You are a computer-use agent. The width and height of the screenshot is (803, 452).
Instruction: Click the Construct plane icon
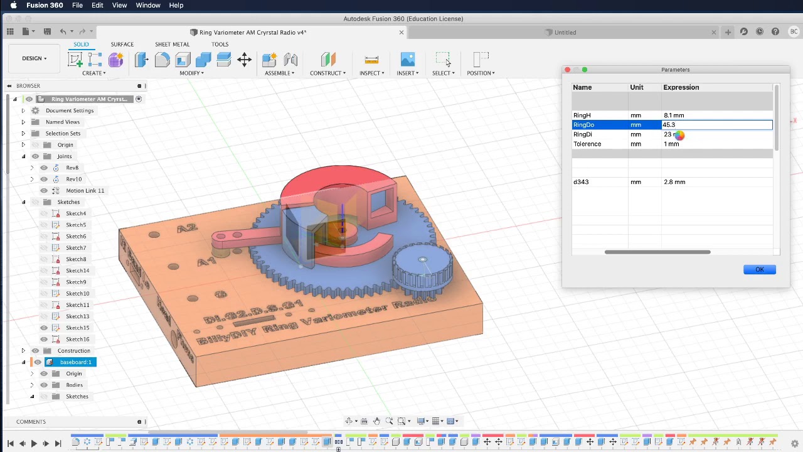pyautogui.click(x=328, y=60)
